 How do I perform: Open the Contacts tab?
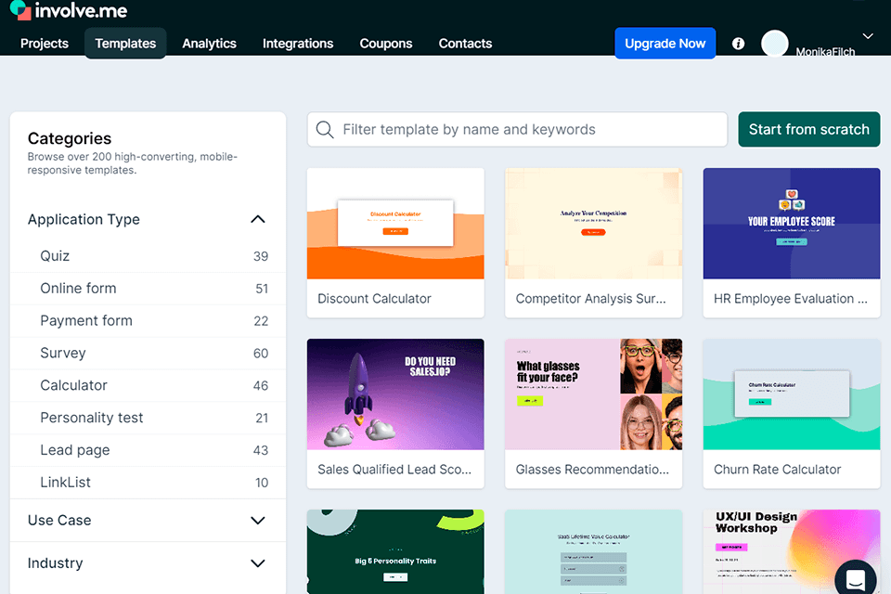tap(465, 44)
